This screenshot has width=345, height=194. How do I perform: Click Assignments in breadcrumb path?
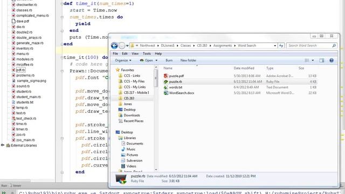pyautogui.click(x=223, y=45)
